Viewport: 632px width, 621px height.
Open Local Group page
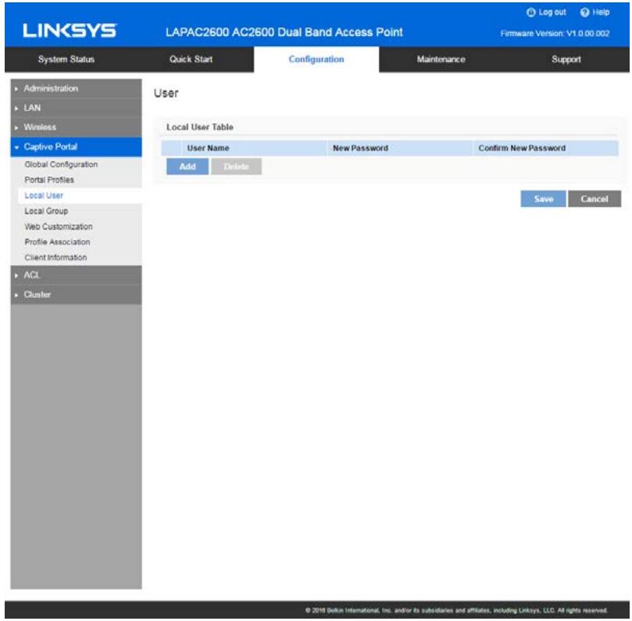point(46,211)
